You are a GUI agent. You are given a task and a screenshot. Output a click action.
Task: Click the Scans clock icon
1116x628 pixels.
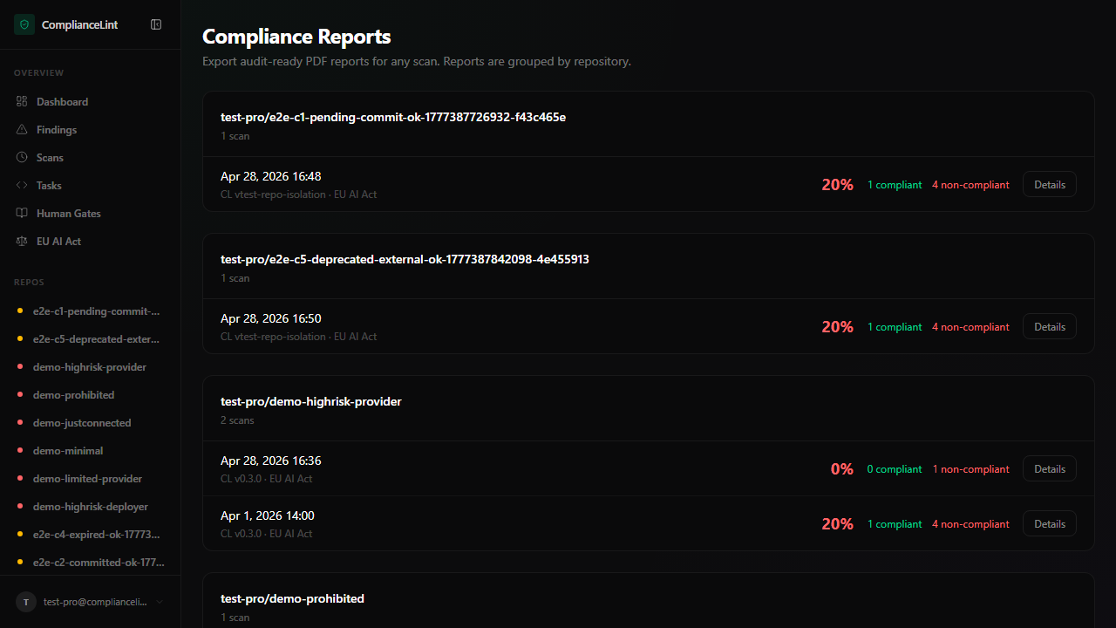point(22,158)
